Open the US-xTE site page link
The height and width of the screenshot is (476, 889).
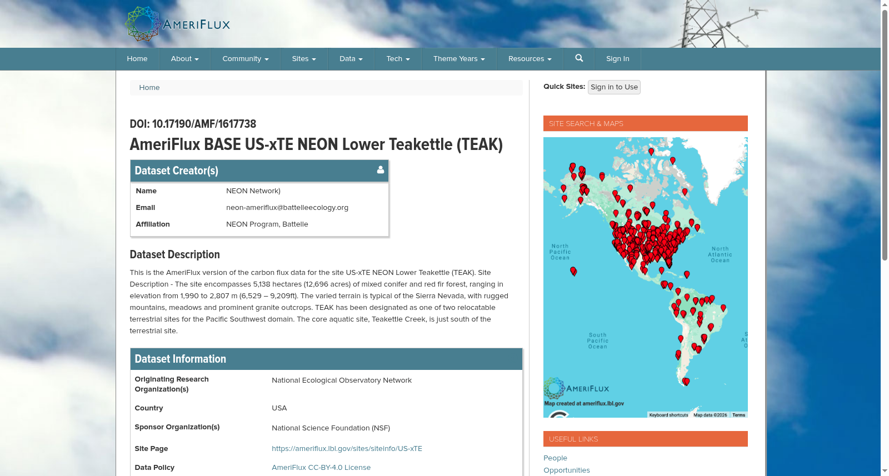click(347, 449)
